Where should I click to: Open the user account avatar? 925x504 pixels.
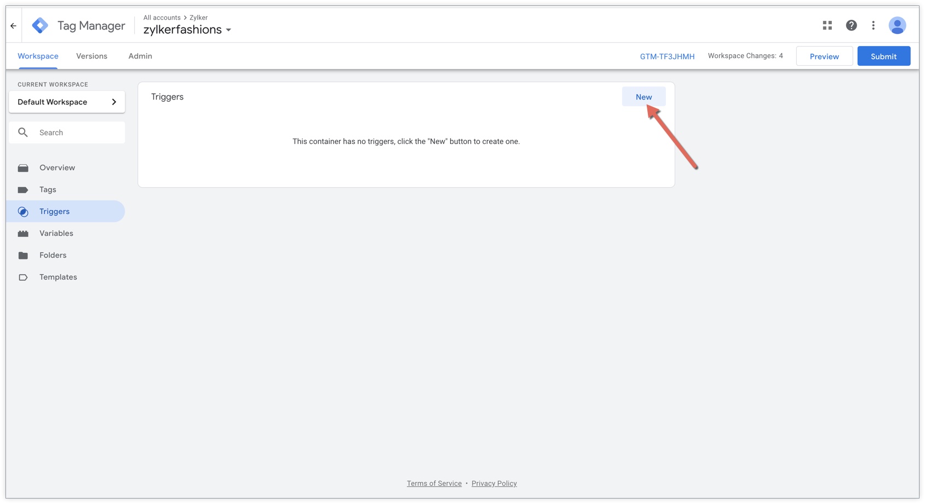(x=897, y=26)
